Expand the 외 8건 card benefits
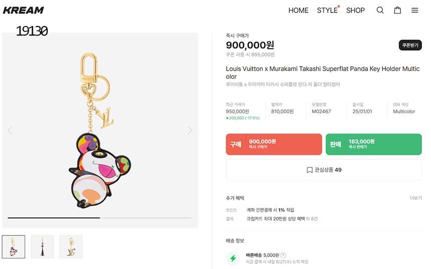The width and height of the screenshot is (431, 269). pyautogui.click(x=311, y=219)
